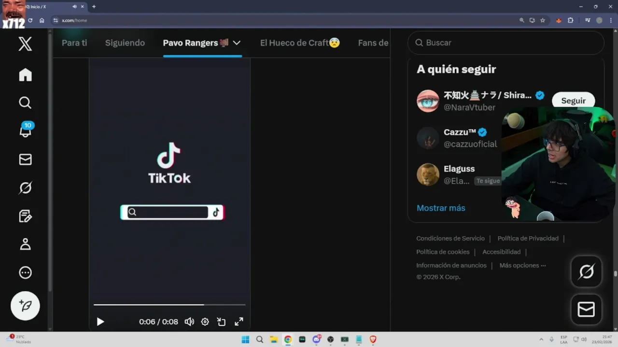Open Brave browser from taskbar
This screenshot has width=618, height=347.
(x=373, y=339)
